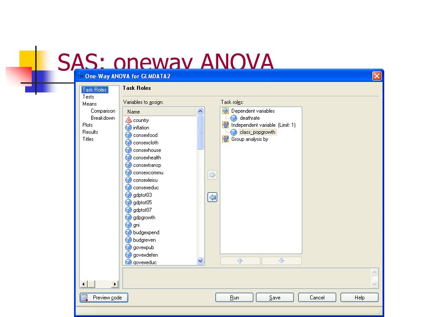Open the Tests page
This screenshot has height=317, width=423.
point(88,97)
